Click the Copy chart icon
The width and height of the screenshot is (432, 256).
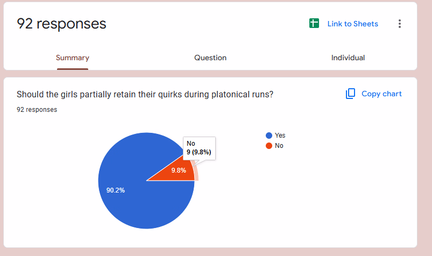(x=350, y=94)
